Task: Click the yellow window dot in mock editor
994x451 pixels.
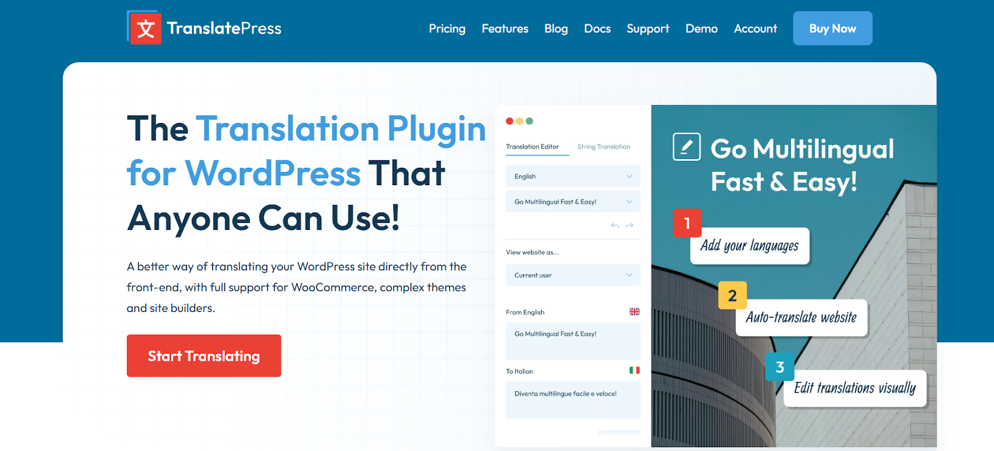Action: (x=519, y=121)
